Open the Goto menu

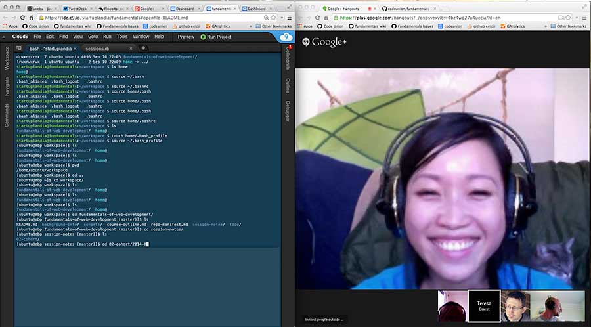coord(93,37)
